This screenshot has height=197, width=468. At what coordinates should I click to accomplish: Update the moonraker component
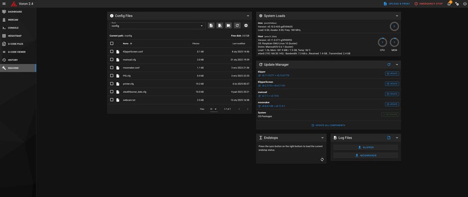point(392,104)
